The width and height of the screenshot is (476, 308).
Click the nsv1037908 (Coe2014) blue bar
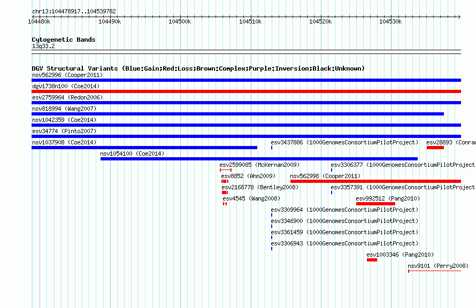(144, 148)
